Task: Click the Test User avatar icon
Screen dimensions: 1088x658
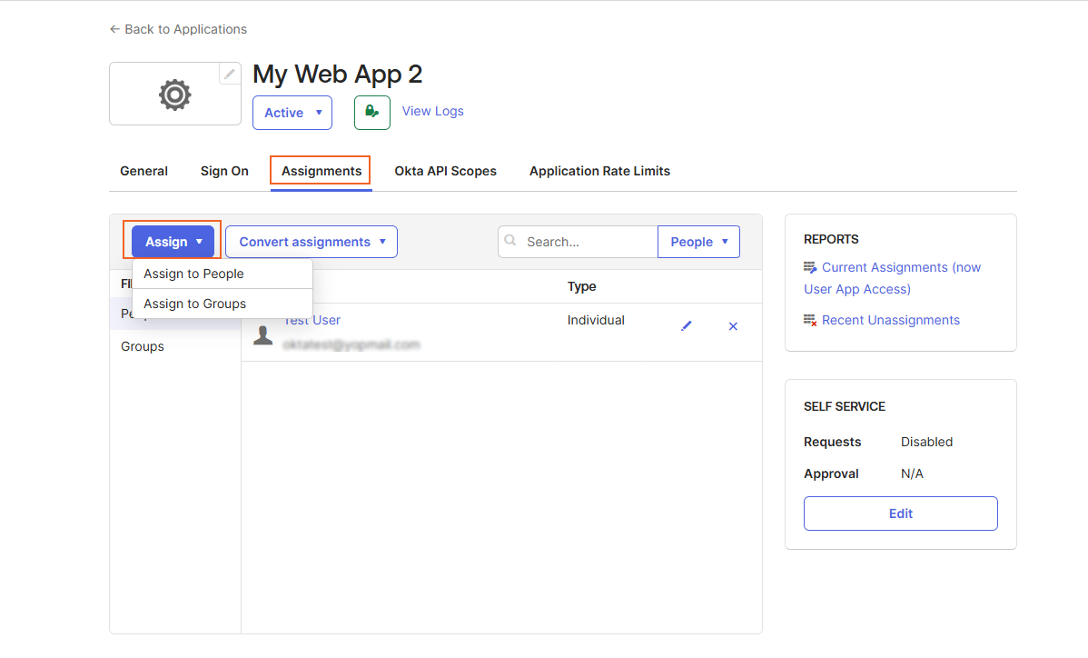Action: (x=263, y=335)
